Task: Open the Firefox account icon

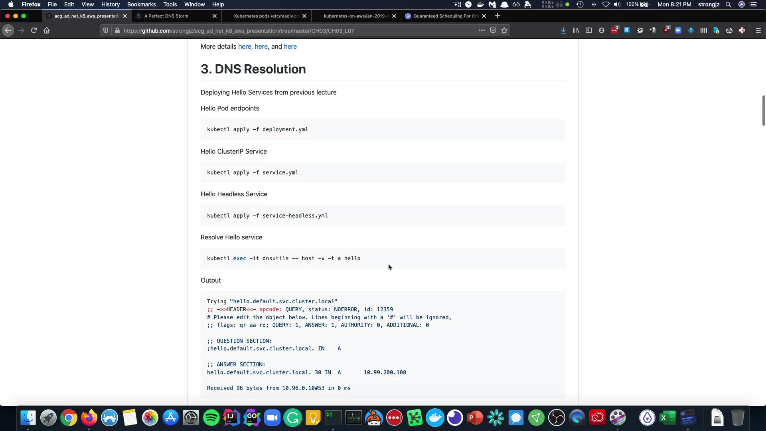Action: point(602,30)
